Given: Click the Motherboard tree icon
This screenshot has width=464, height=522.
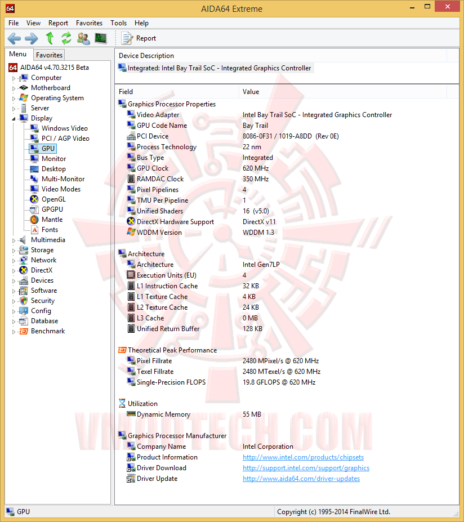Looking at the screenshot, I should pos(23,88).
